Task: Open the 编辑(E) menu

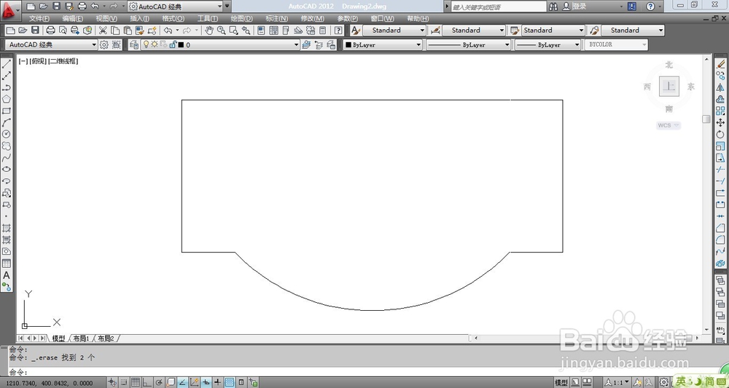Action: pos(72,19)
